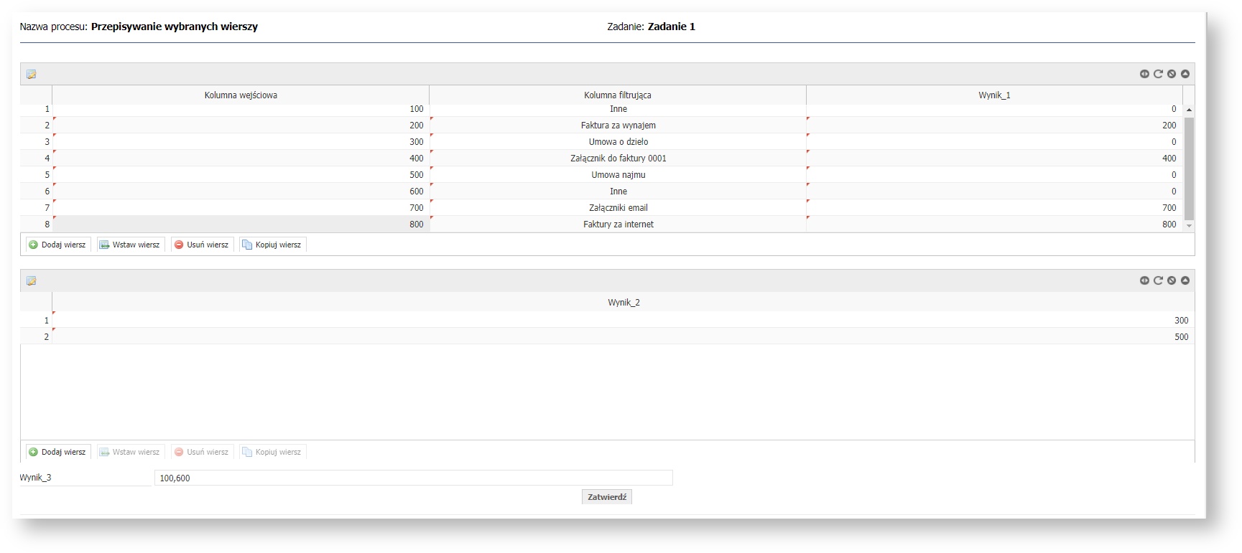1242x553 pixels.
Task: Click the scroll-down arrow of the first table
Action: 1189,226
